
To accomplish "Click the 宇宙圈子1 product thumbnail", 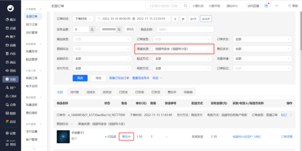I will pyautogui.click(x=63, y=137).
